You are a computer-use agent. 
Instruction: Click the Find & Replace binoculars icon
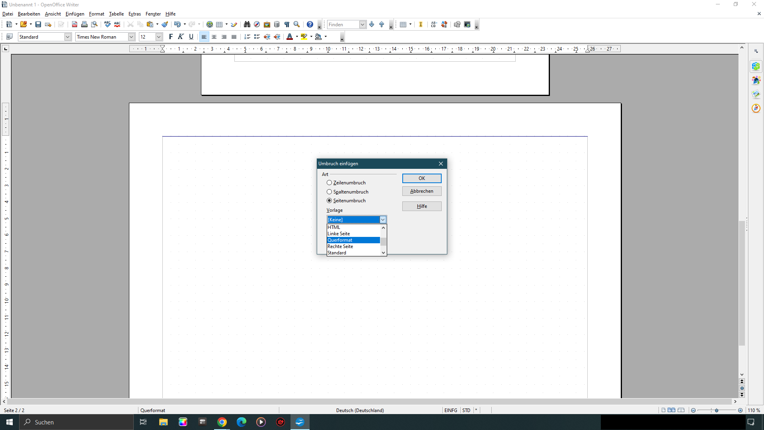tap(247, 25)
